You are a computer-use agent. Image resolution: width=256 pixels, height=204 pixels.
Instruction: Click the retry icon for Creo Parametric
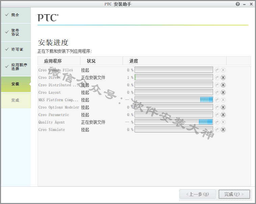pos(217,115)
